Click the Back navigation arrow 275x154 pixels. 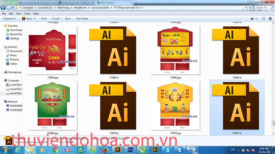(x=3, y=8)
